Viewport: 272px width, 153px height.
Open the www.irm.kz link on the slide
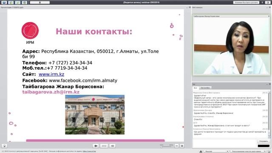[51, 74]
